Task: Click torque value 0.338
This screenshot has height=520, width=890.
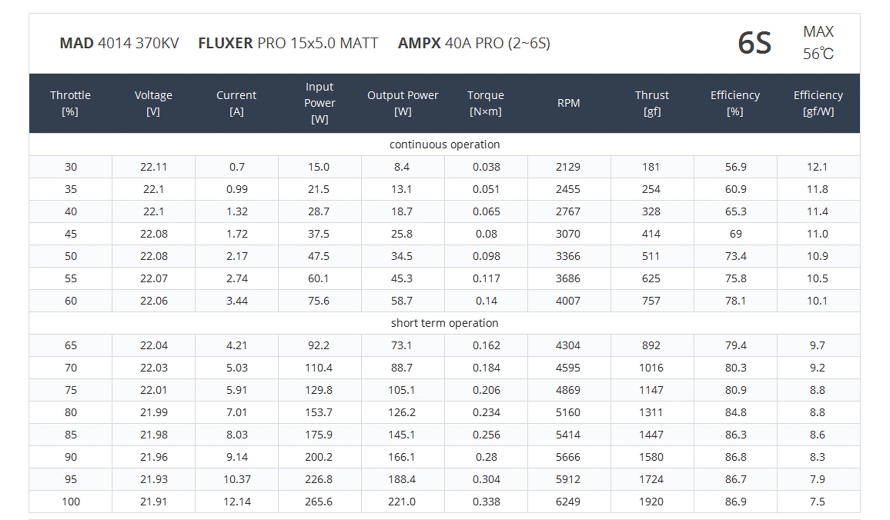Action: pos(486,502)
